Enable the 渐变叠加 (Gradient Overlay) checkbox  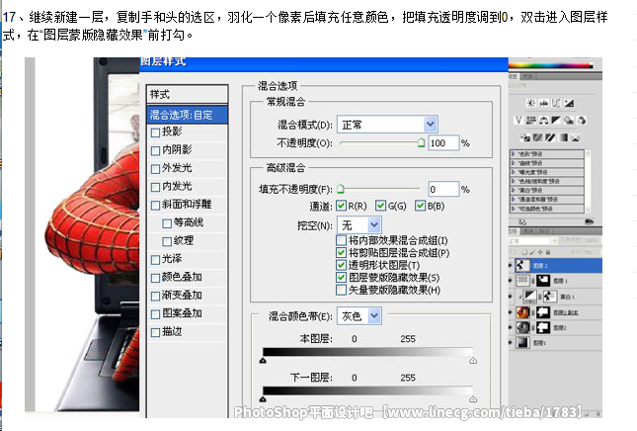pyautogui.click(x=155, y=296)
